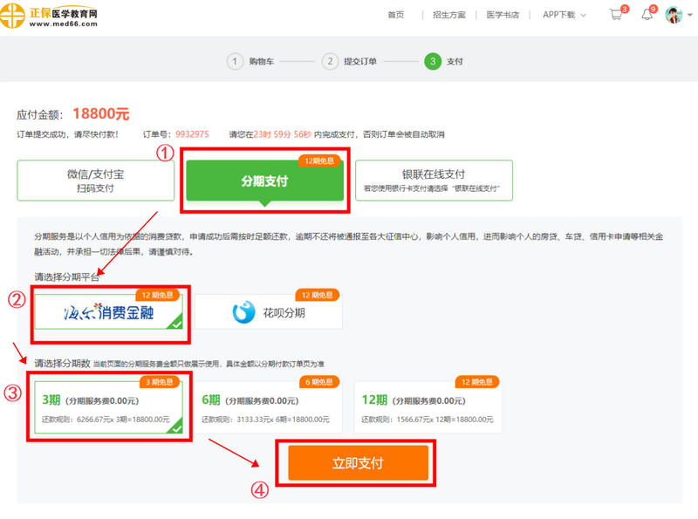Expand the 分期支付 payment tab
Viewport: 698px width, 519px height.
click(x=265, y=181)
